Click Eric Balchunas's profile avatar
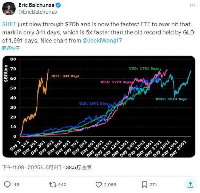200x193 pixels. point(9,8)
